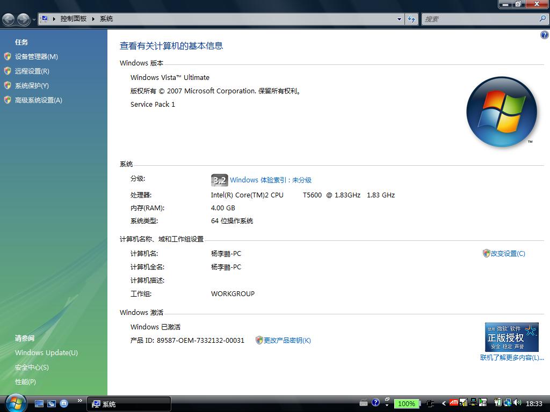Click the genuine Microsoft software badge
Viewport: 550px width, 412px height.
(511, 337)
